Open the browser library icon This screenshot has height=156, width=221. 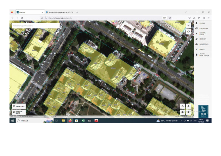coord(199,18)
